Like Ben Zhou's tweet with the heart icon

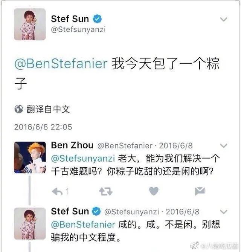[x=154, y=191]
